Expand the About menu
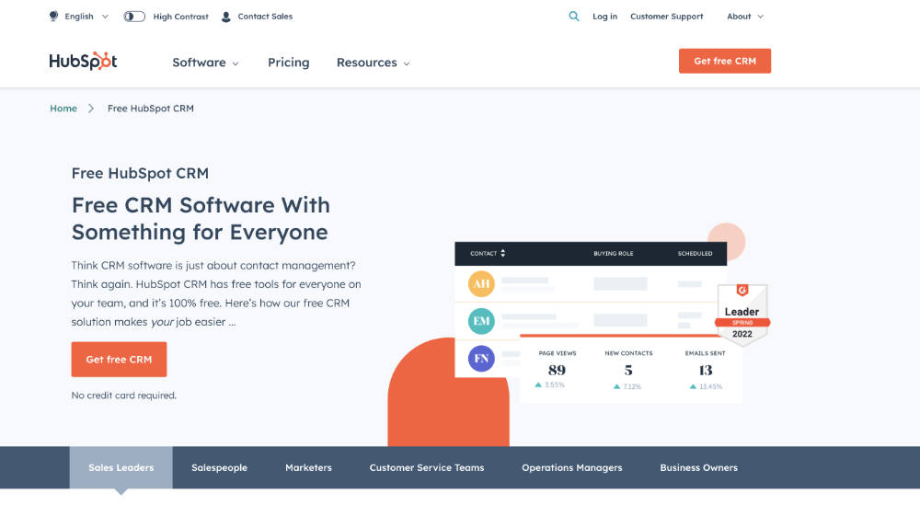 tap(745, 17)
